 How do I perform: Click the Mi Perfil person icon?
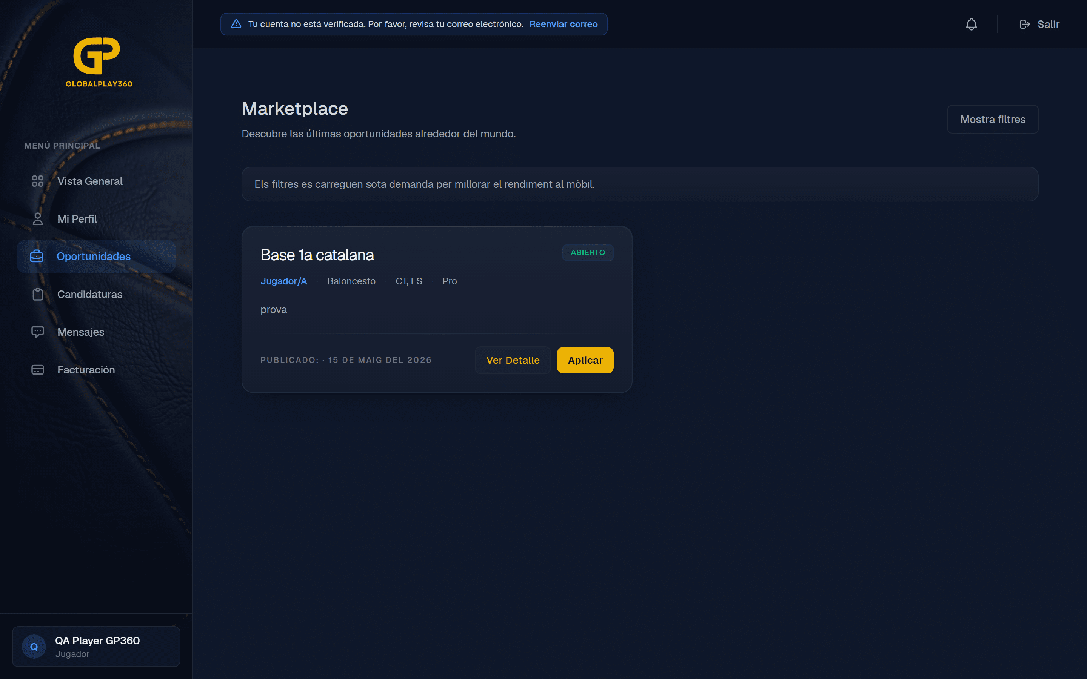point(38,219)
